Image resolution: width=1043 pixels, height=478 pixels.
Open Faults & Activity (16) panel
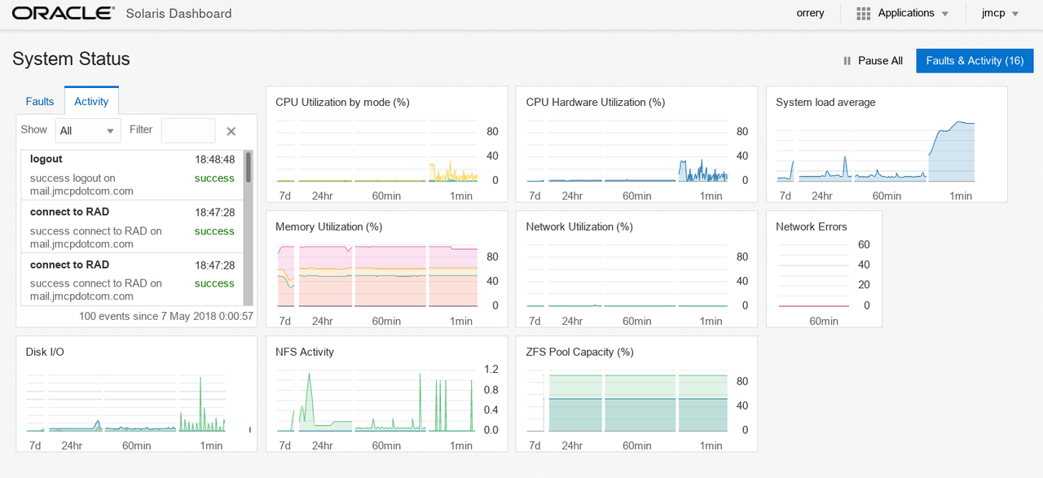(975, 61)
